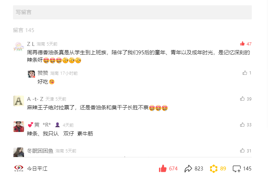The height and width of the screenshot is (175, 268).
Task: Click the 今日平江 account logo
Action: click(19, 168)
